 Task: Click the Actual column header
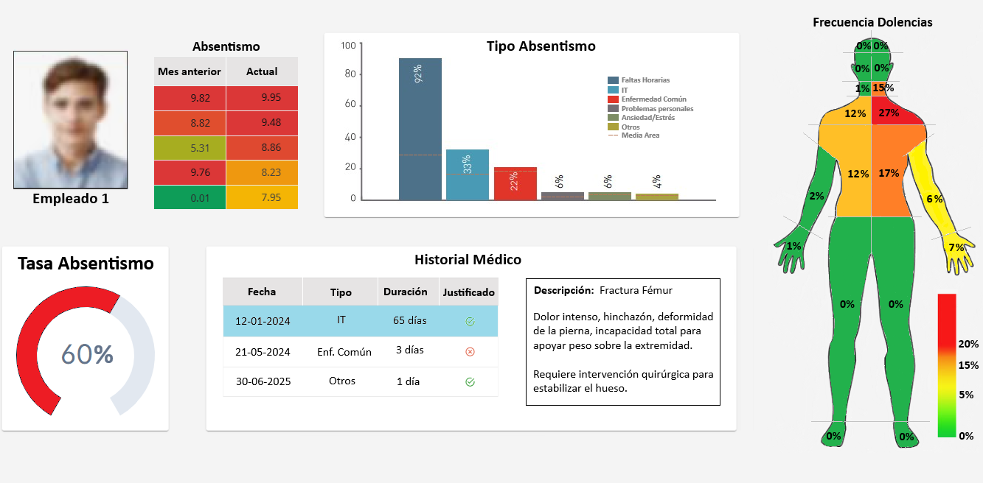(x=262, y=71)
